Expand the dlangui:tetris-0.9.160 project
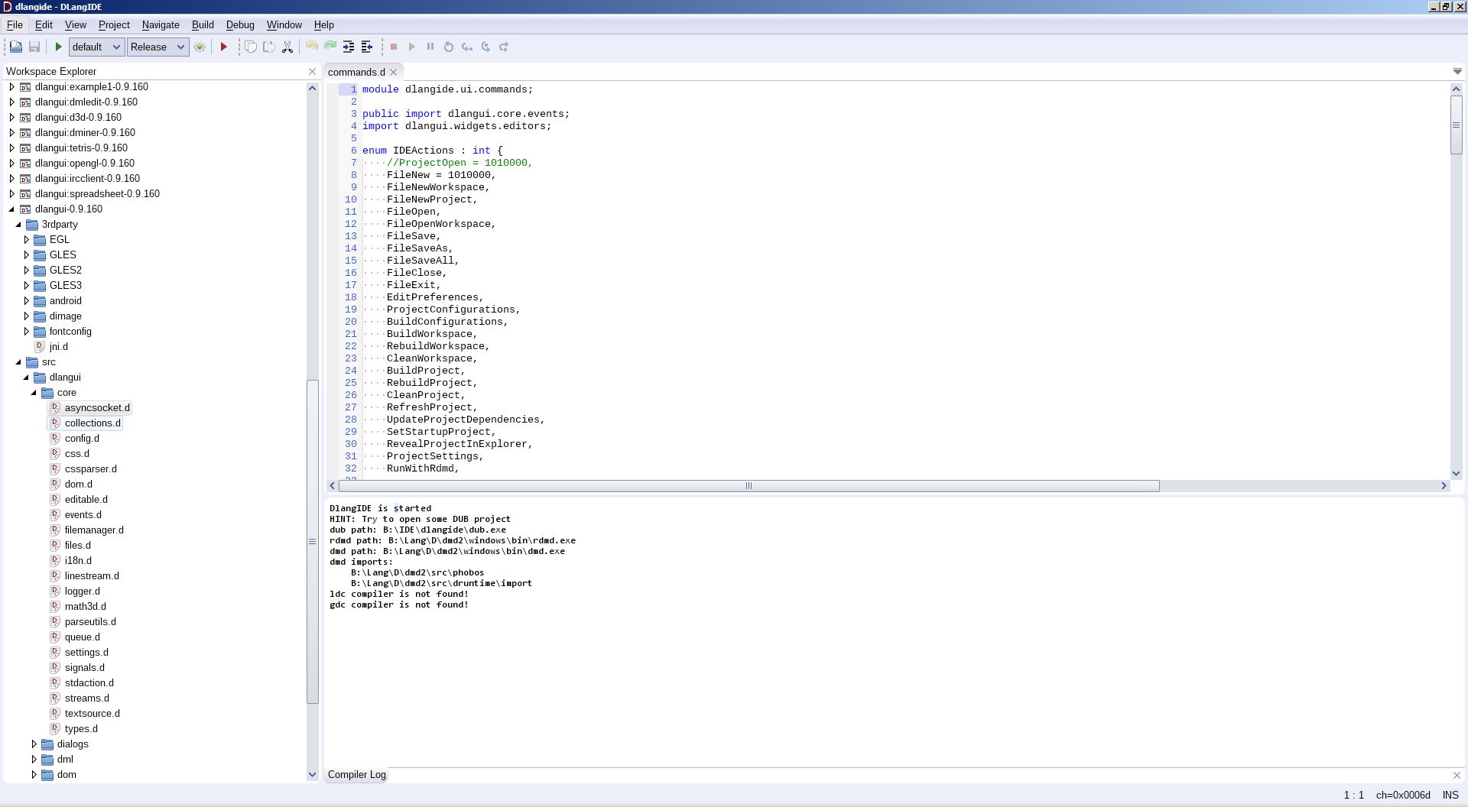This screenshot has width=1468, height=807. 11,147
